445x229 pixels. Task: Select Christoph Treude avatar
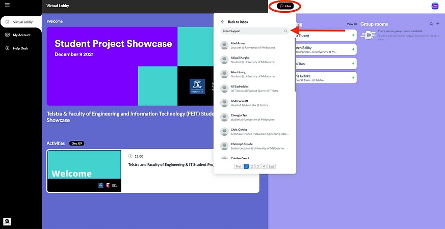[x=224, y=146]
